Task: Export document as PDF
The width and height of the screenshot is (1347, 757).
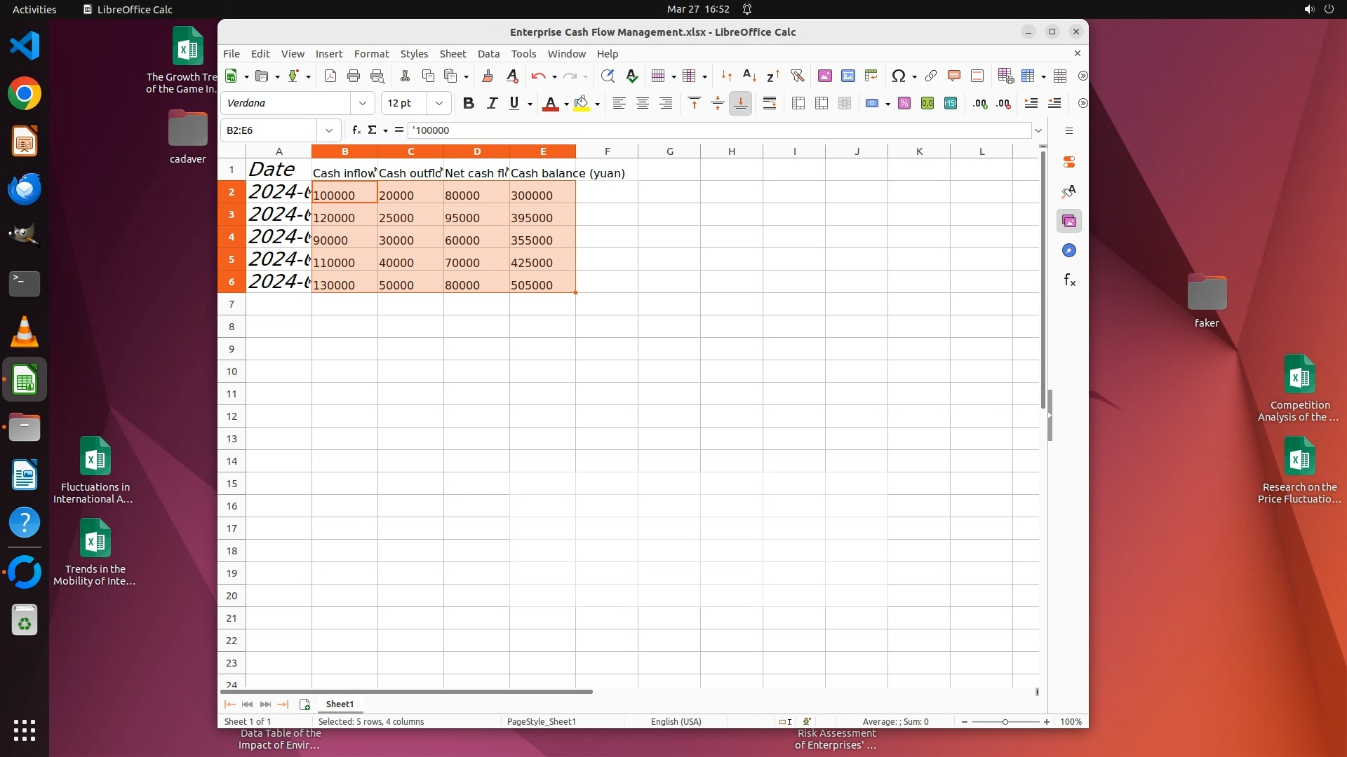Action: [x=330, y=76]
